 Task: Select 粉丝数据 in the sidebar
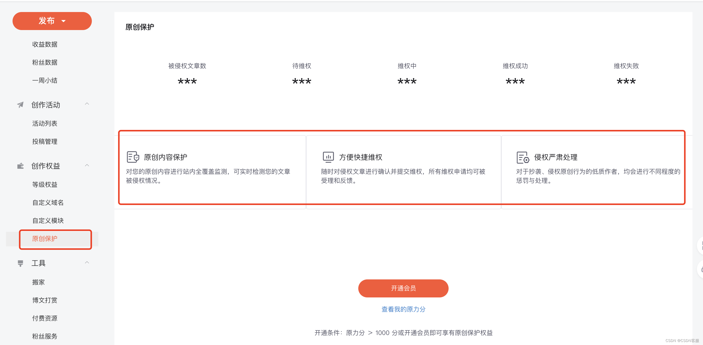(45, 62)
